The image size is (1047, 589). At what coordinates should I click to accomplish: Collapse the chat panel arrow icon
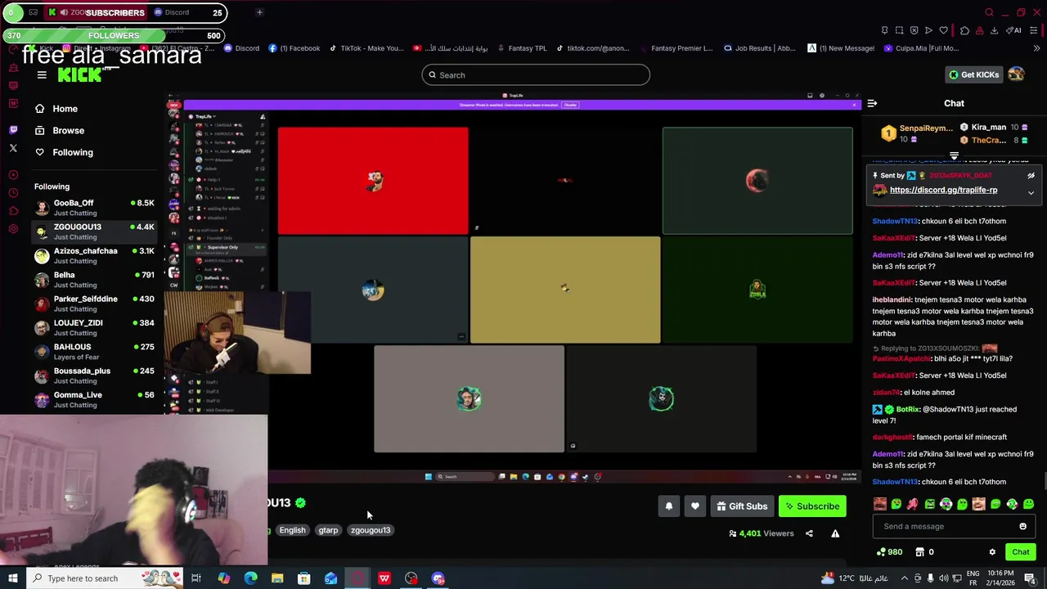tap(872, 103)
